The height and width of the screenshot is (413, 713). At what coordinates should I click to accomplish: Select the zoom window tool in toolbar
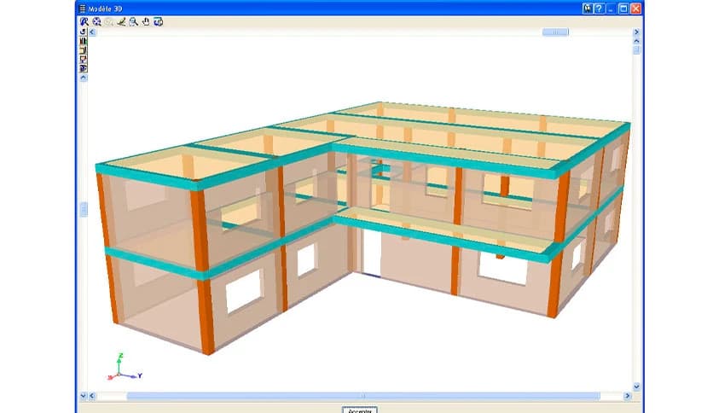coord(84,21)
